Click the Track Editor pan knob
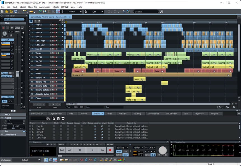The height and width of the screenshot is (166, 241). coord(4,33)
